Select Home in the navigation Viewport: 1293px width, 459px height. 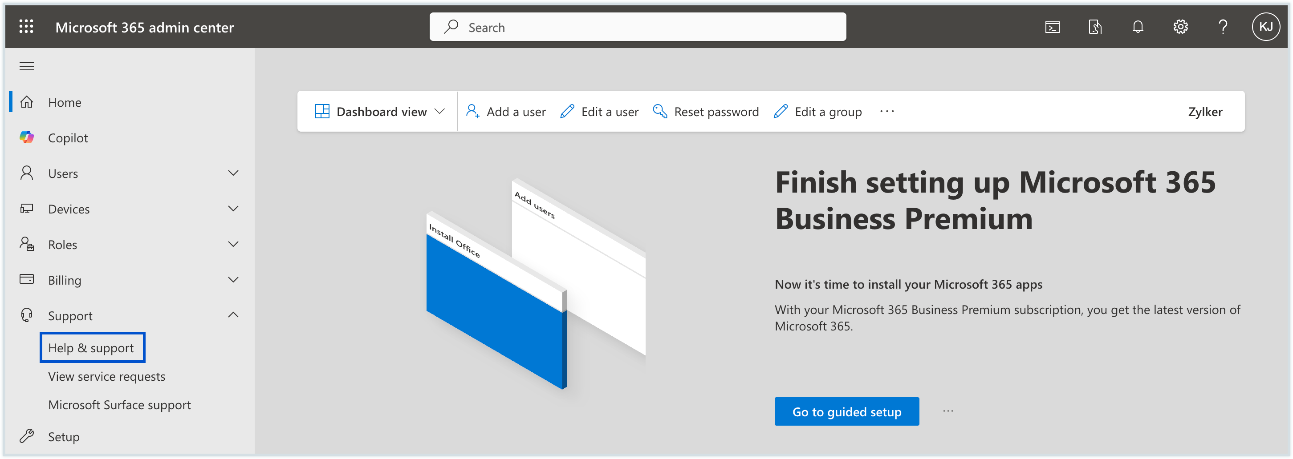coord(65,102)
